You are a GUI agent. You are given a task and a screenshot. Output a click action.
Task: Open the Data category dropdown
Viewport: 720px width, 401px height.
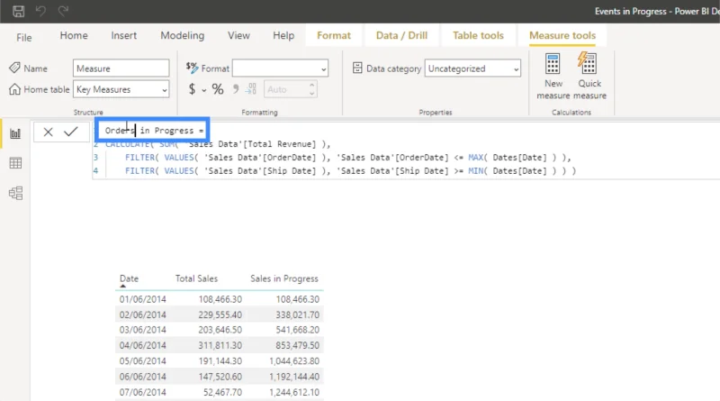[x=472, y=68]
